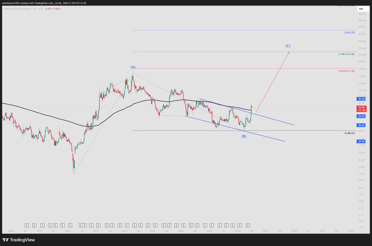Select the (A) wave label

[133, 67]
